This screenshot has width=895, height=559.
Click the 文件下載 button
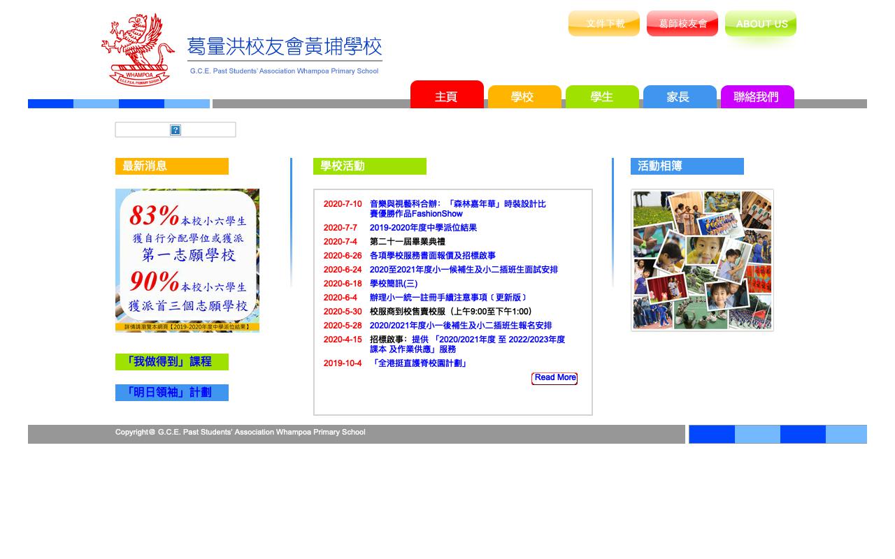(603, 23)
